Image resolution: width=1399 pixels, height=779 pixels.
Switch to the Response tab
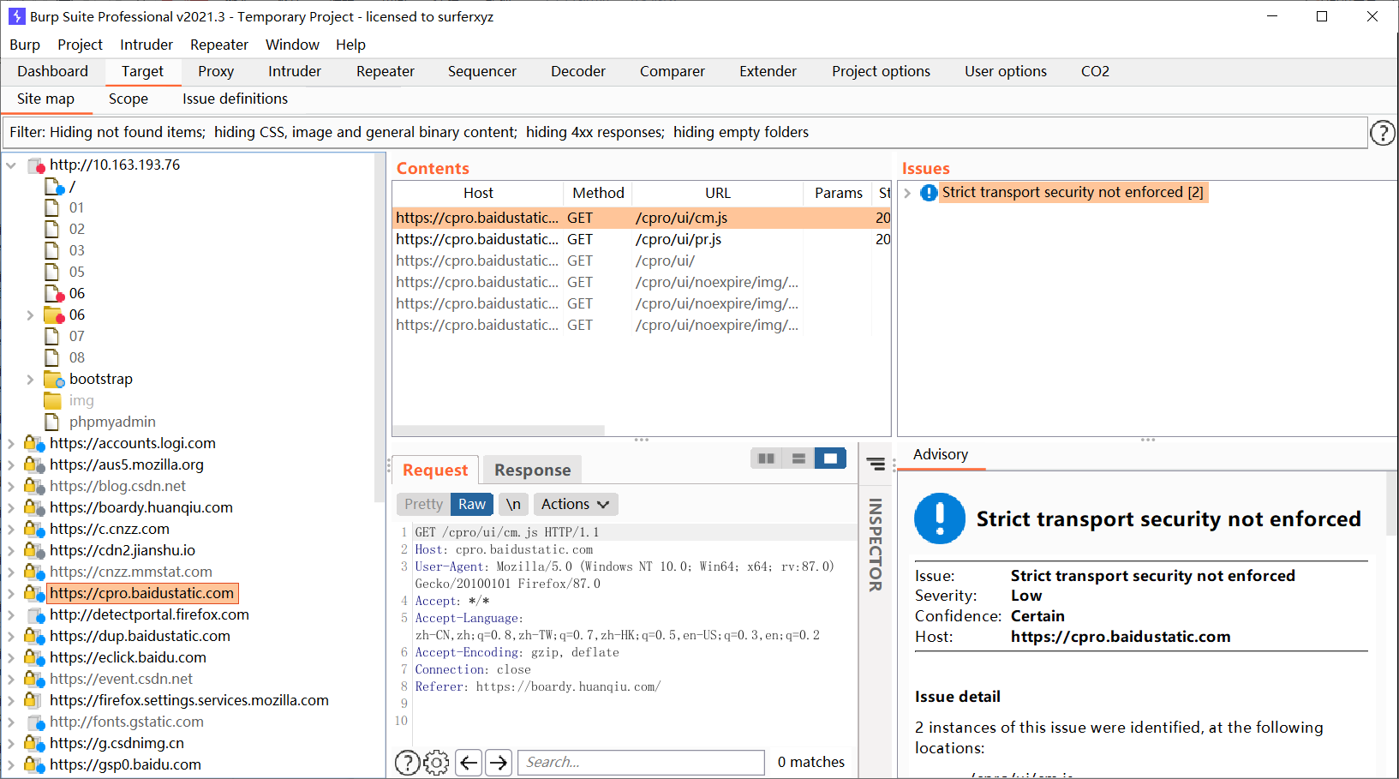532,470
